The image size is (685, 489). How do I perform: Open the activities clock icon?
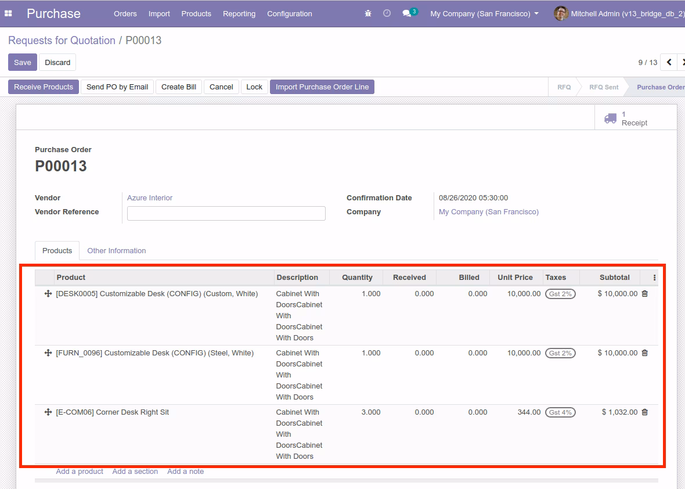point(387,13)
